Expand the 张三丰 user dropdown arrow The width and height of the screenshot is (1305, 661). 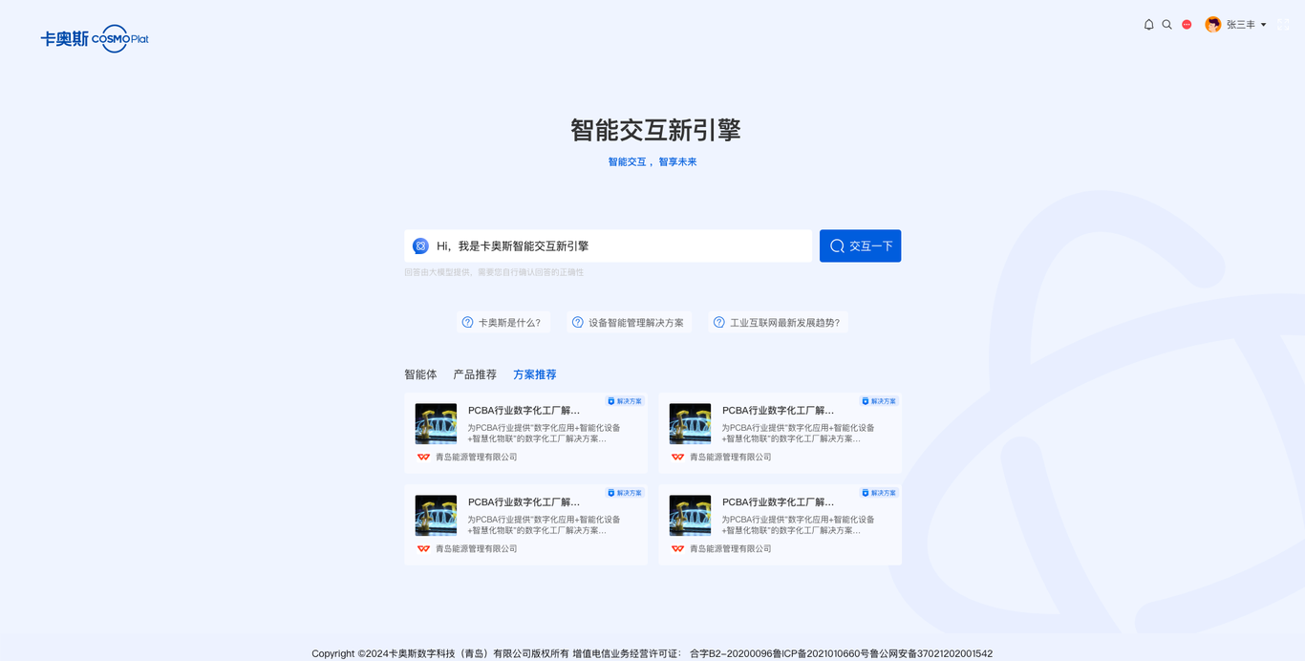(x=1264, y=25)
